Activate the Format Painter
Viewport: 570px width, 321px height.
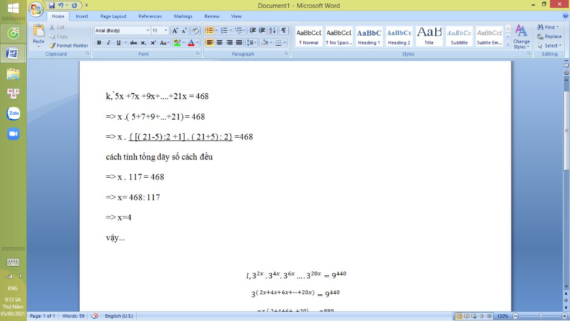tap(68, 46)
